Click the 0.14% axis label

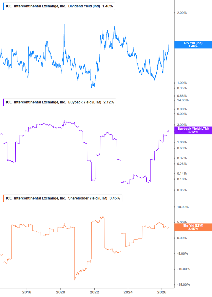(x=182, y=173)
